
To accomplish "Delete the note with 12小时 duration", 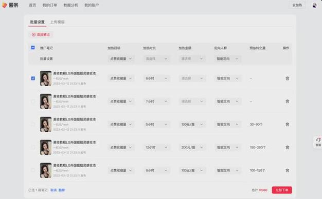I will click(x=288, y=147).
